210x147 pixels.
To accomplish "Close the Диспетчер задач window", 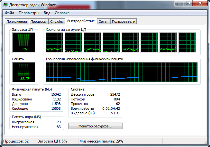I will pos(200,3).
